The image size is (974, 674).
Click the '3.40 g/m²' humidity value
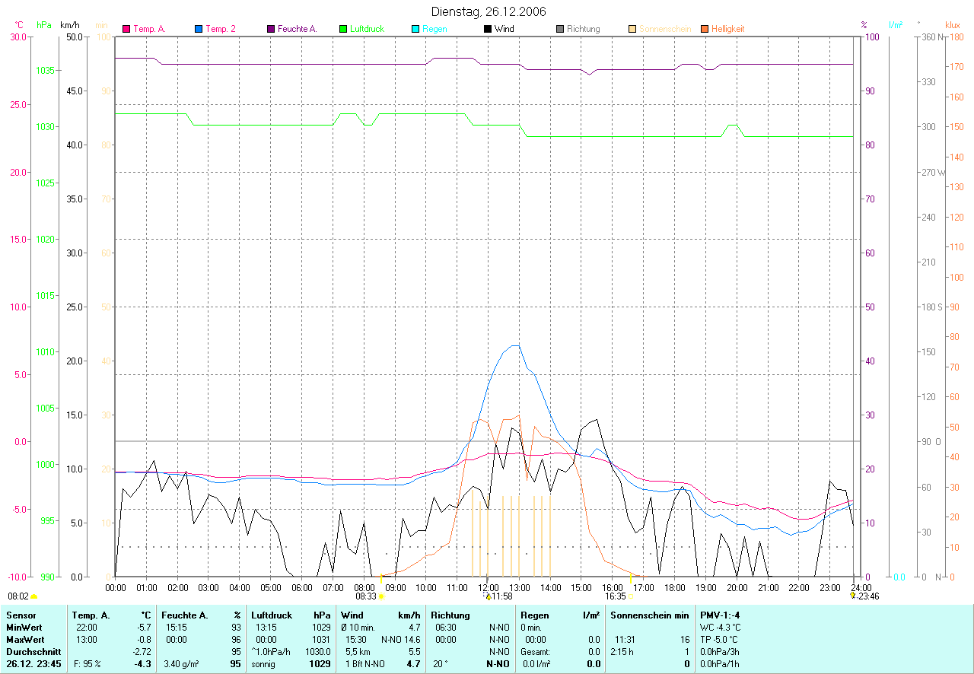[x=180, y=664]
